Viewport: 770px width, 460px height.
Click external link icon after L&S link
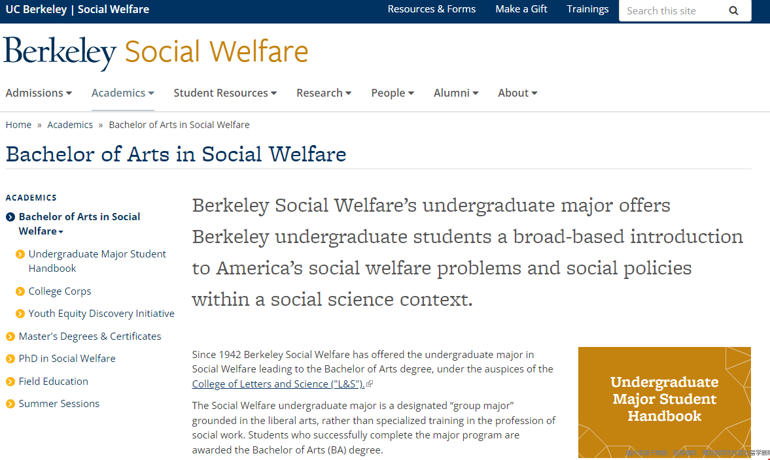(x=370, y=384)
